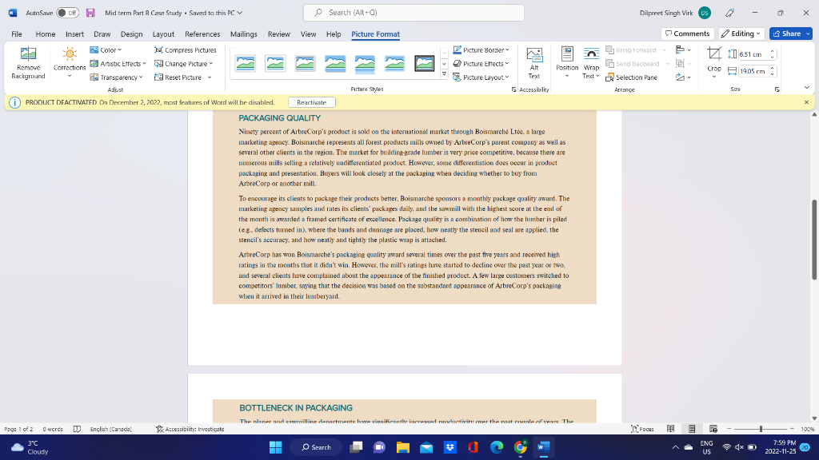This screenshot has height=460, width=819.
Task: Open the Reset Picture dropdown arrow
Action: 210,77
